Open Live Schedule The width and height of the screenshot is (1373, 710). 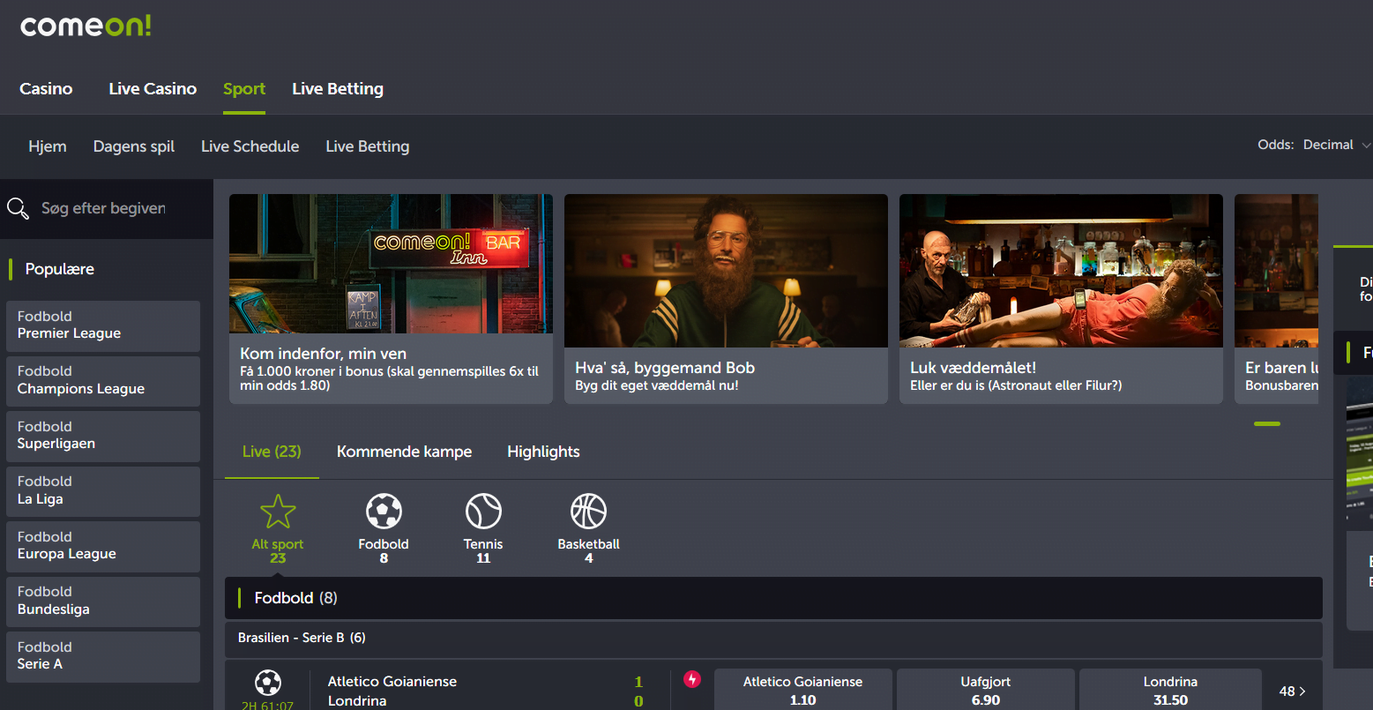pos(250,146)
